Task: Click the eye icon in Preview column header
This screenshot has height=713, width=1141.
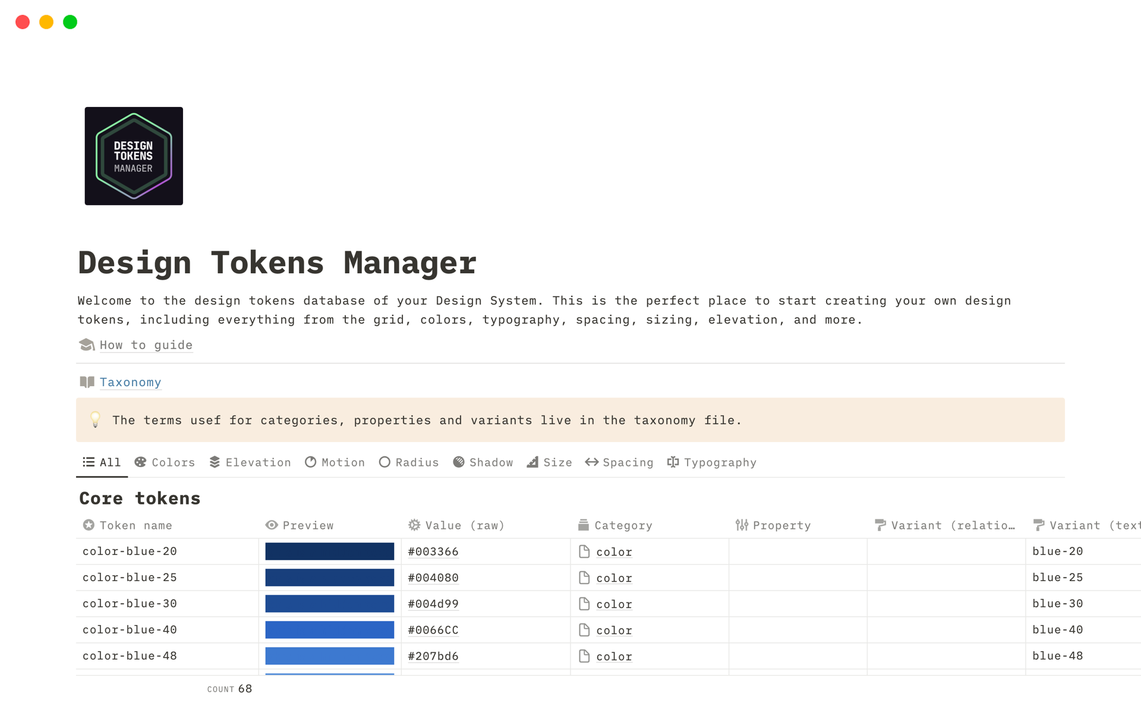Action: (x=272, y=525)
